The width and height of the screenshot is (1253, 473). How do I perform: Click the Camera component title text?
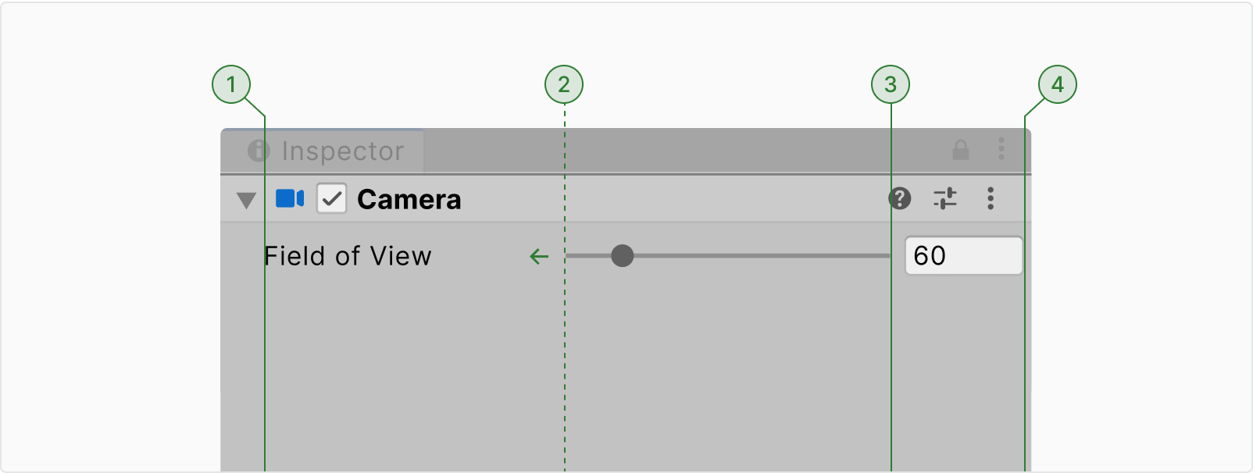click(409, 199)
